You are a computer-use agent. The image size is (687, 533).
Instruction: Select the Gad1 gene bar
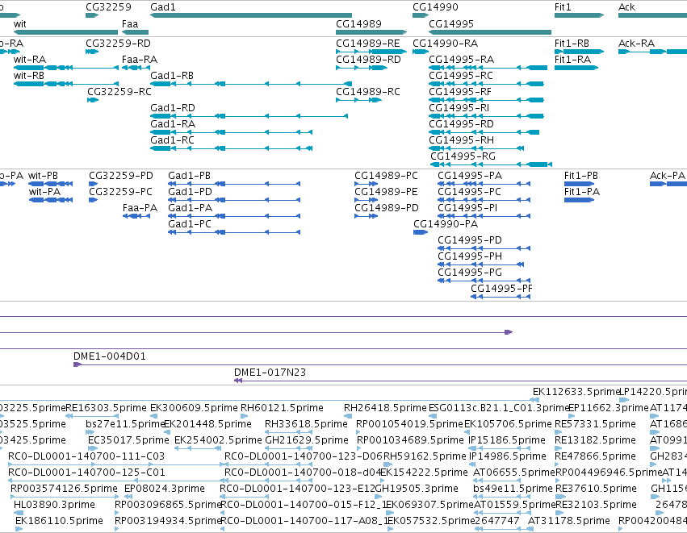[x=250, y=15]
